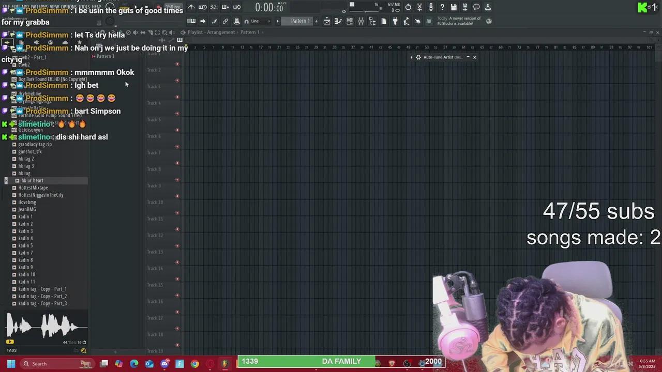662x372 pixels.
Task: Toggle the Browser view icon
Action: pos(372,21)
